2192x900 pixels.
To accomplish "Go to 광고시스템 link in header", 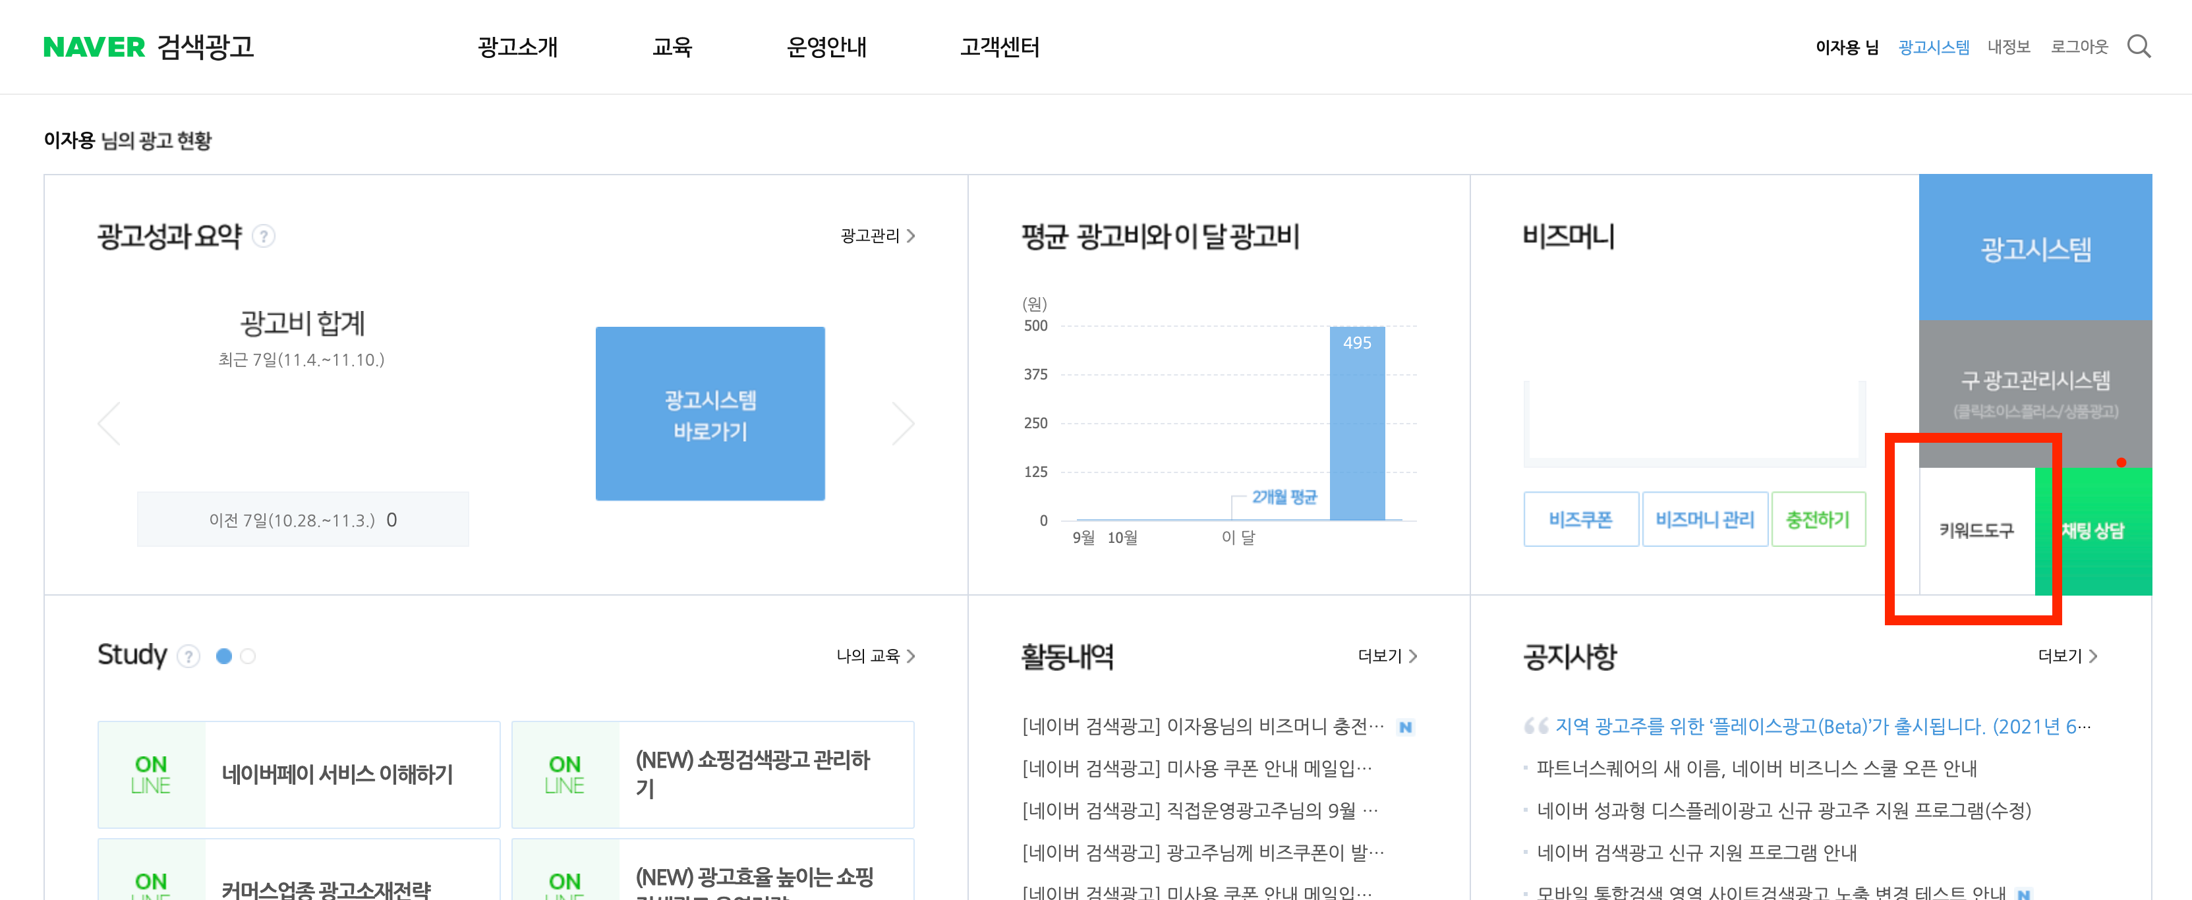I will coord(1933,47).
